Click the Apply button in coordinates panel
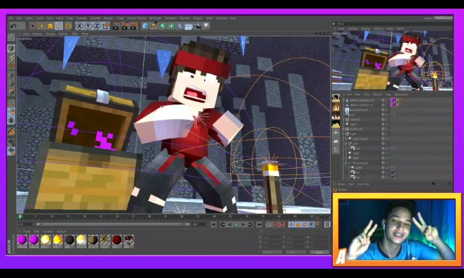Viewport: 464px width, 278px height. 320,253
